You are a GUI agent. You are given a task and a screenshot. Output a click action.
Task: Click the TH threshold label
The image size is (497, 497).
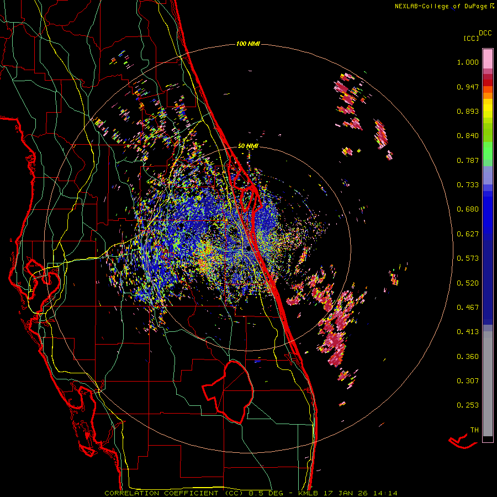(x=474, y=430)
